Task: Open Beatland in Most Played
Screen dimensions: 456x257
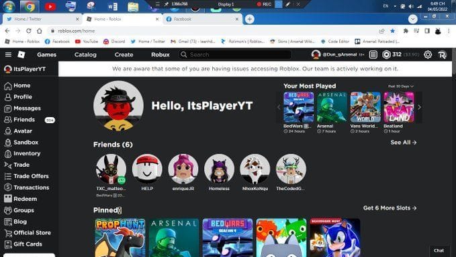Action: [399, 107]
